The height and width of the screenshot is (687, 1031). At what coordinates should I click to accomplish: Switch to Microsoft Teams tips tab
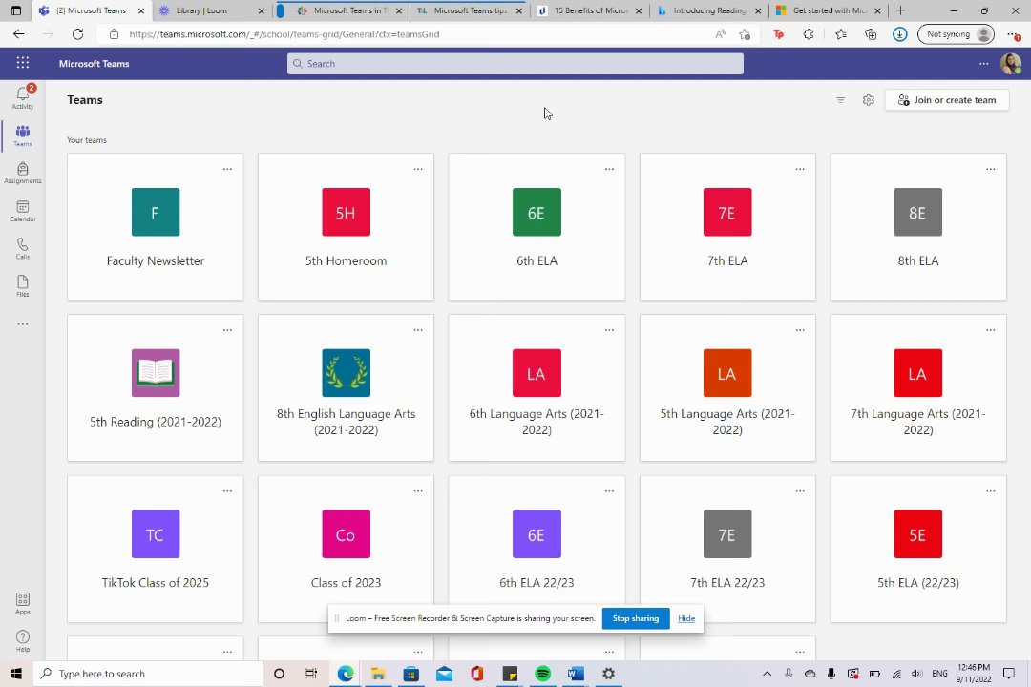tap(470, 10)
